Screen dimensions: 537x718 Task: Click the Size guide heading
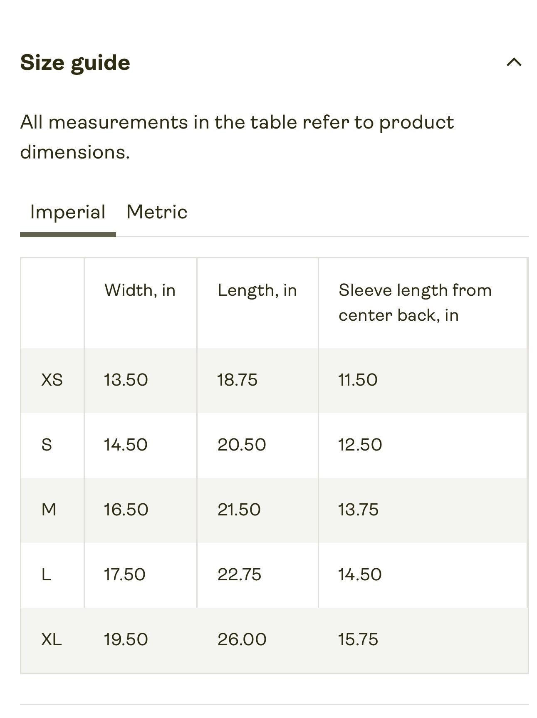(75, 63)
